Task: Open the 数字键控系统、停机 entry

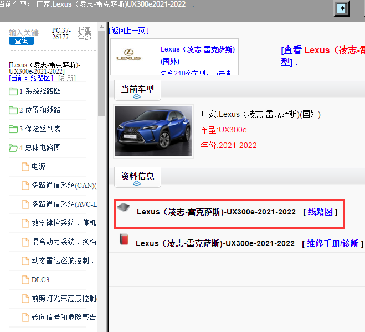Action: point(64,223)
